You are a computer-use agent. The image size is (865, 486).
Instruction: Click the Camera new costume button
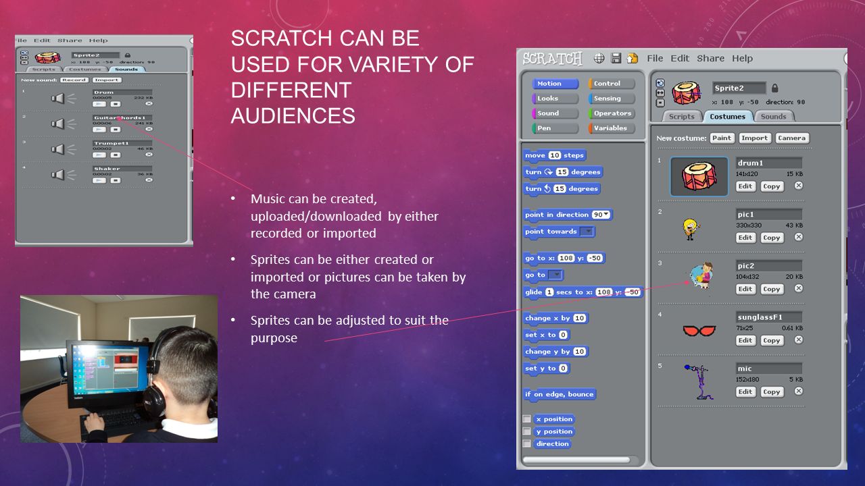click(x=791, y=138)
